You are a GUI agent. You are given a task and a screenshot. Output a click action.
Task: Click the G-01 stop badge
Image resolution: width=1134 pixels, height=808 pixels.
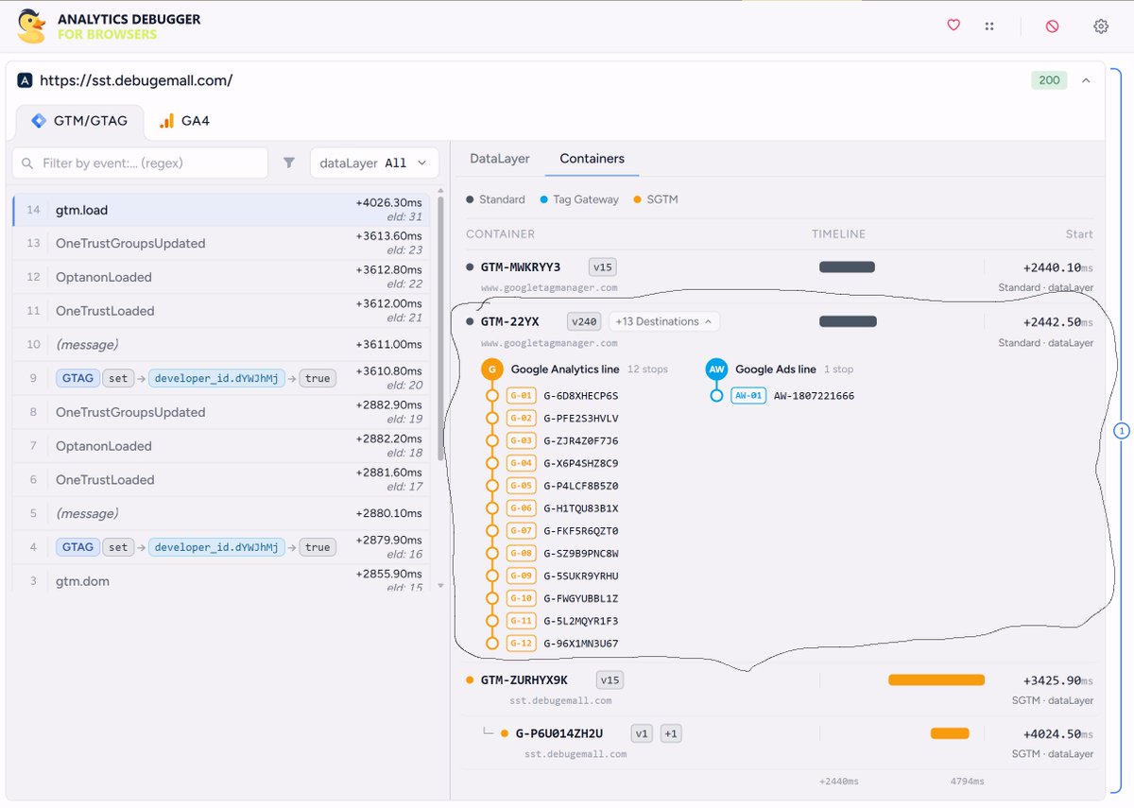pos(521,396)
